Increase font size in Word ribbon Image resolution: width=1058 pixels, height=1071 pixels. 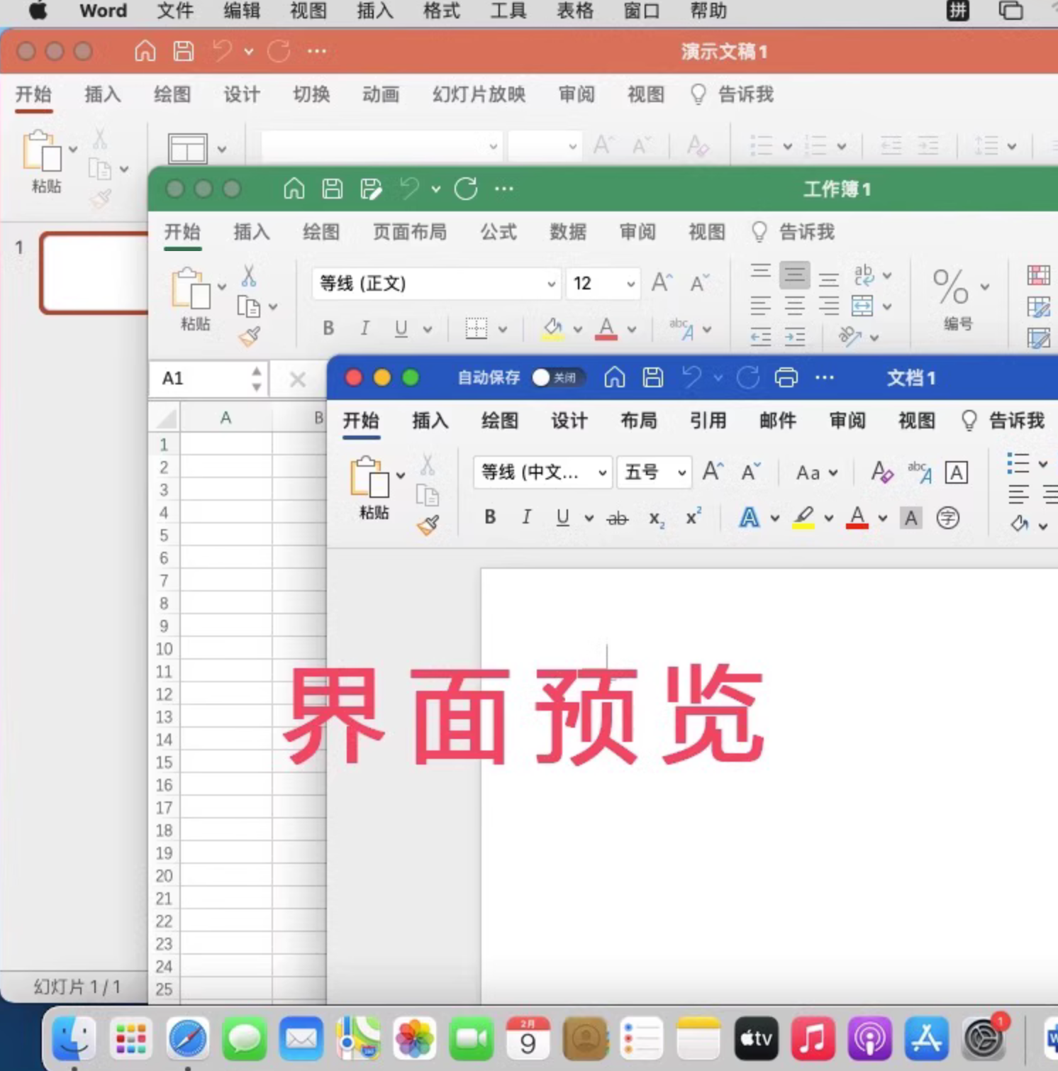point(713,472)
